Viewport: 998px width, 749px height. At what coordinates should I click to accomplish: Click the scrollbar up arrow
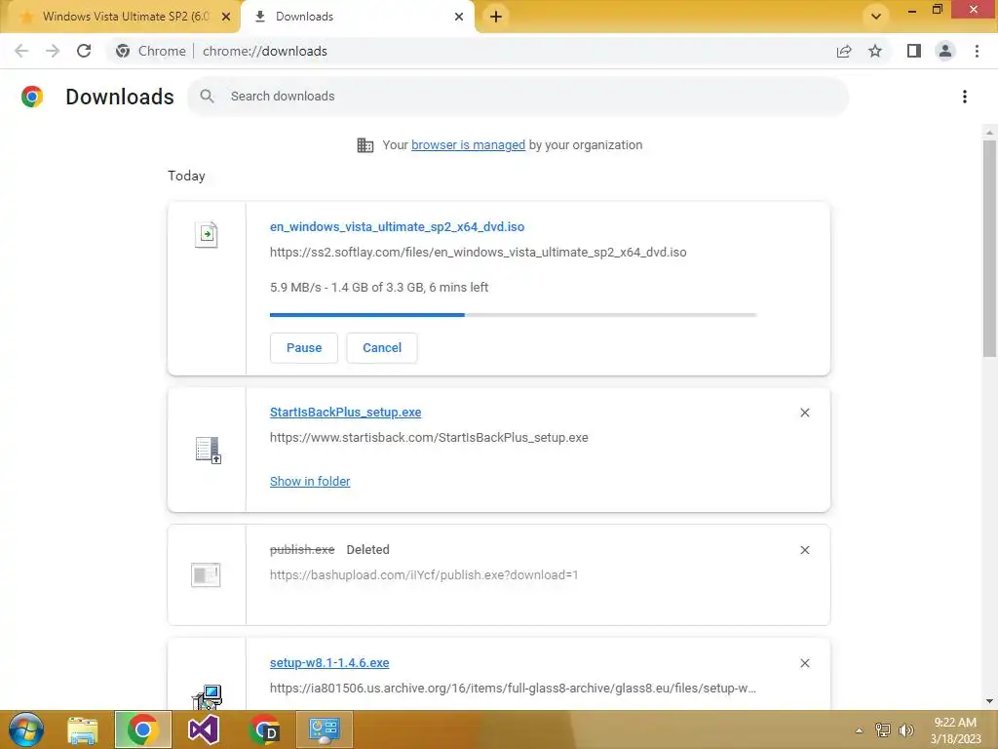pyautogui.click(x=989, y=133)
